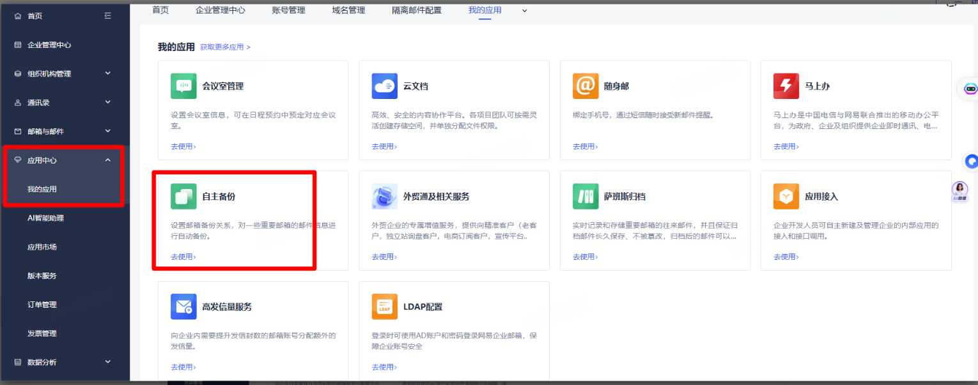Screen dimensions: 978x385
Task: Click the 通讯录 person icon
Action: [17, 102]
